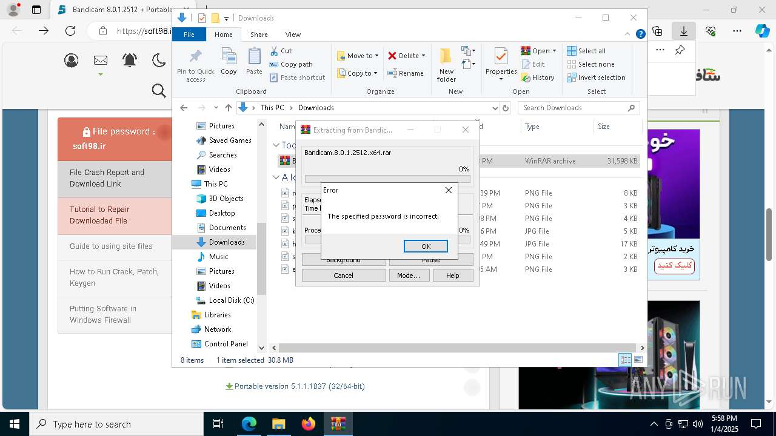The width and height of the screenshot is (776, 436).
Task: Select Searches in navigation pane
Action: coord(216,155)
